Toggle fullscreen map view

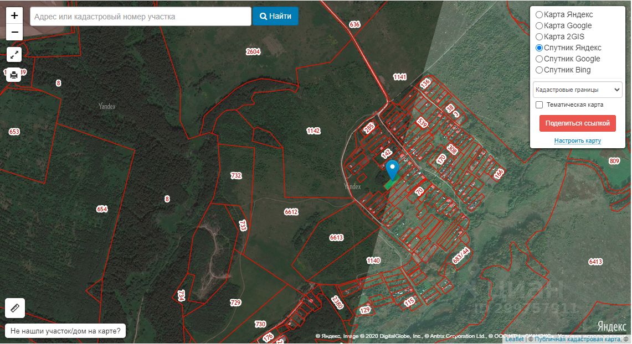click(x=14, y=54)
